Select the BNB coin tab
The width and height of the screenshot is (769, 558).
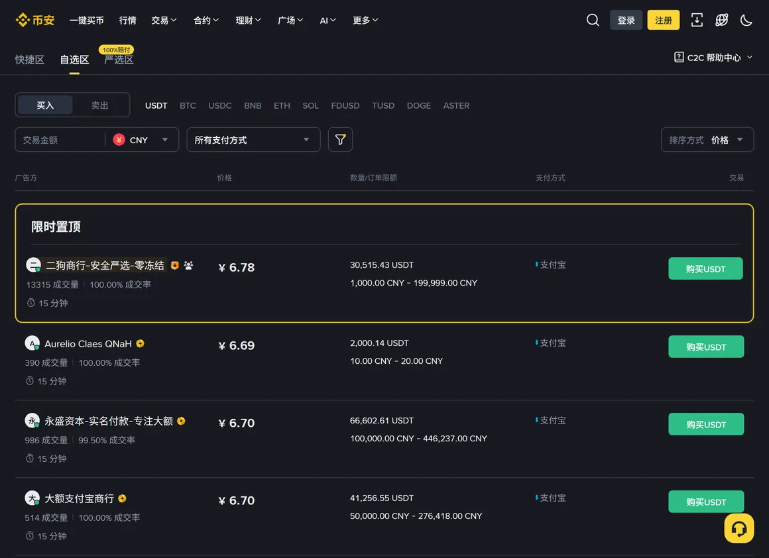(253, 105)
